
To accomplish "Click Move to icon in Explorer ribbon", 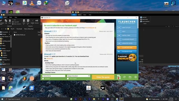I will point(24,22).
